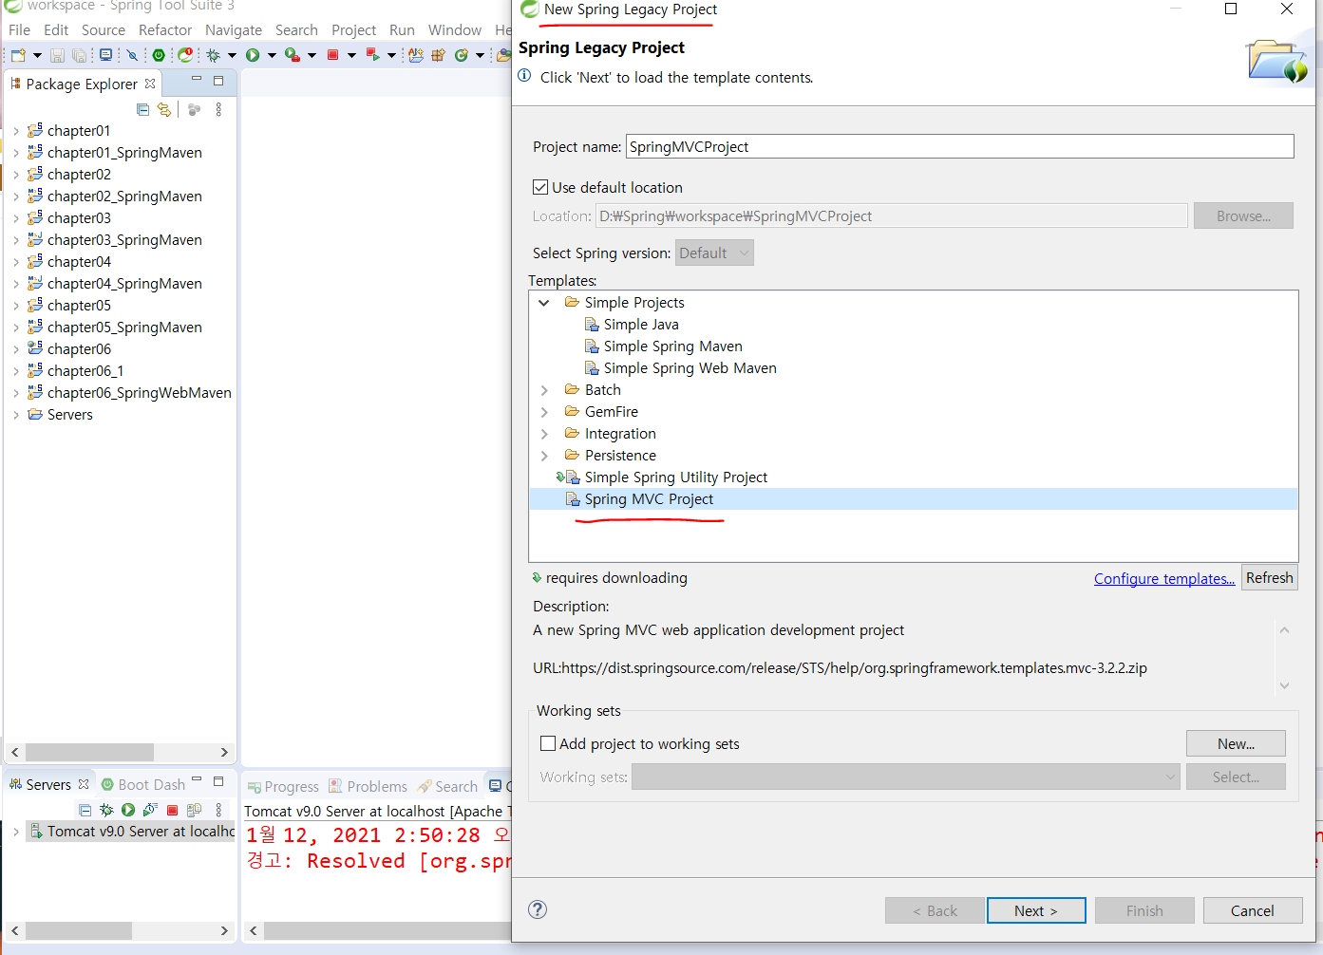
Task: Open the Run configurations dropdown arrow
Action: (x=272, y=55)
